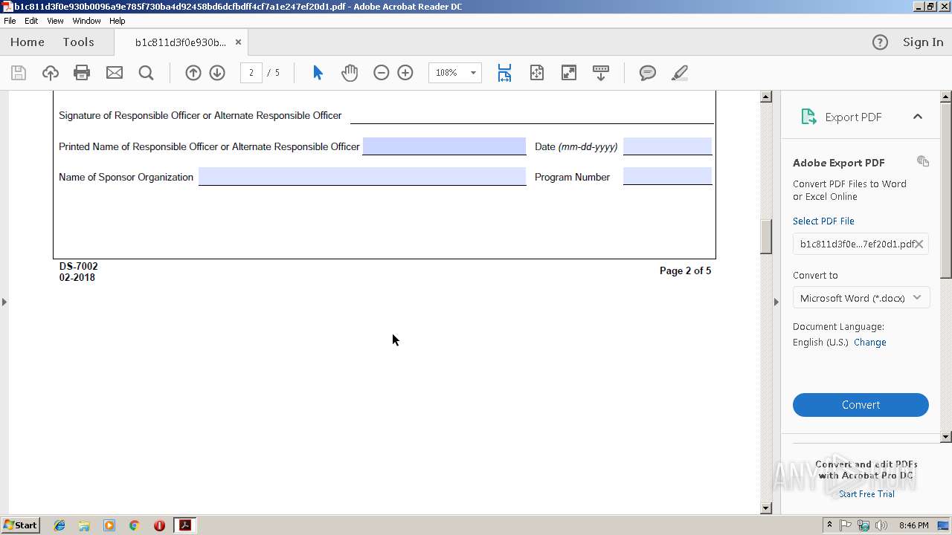Collapse the right tools pane

[776, 302]
